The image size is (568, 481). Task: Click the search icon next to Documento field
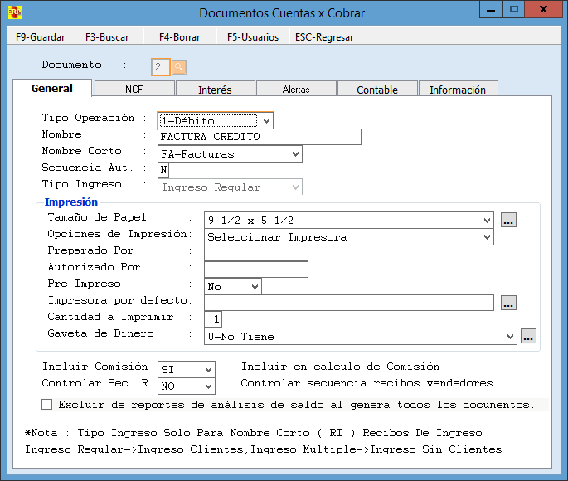(179, 67)
